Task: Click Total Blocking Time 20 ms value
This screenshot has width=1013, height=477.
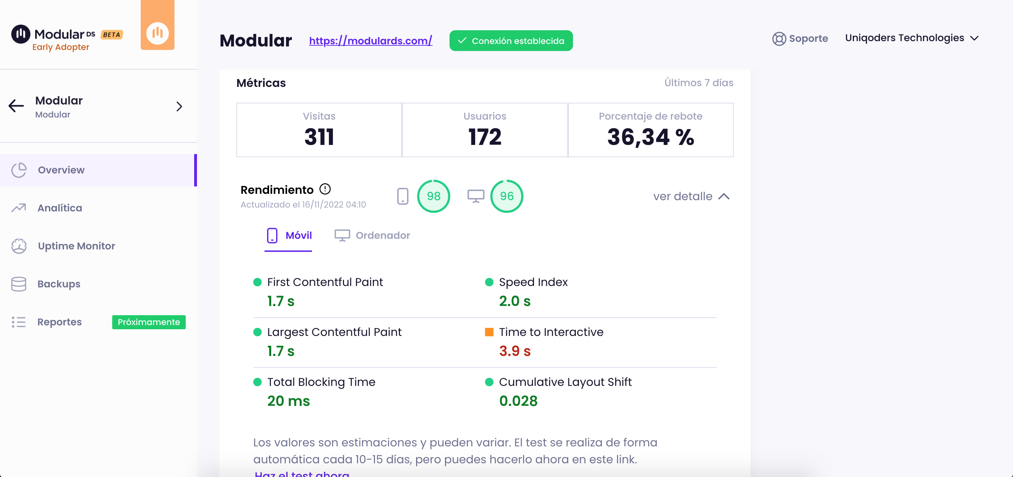Action: click(x=289, y=401)
